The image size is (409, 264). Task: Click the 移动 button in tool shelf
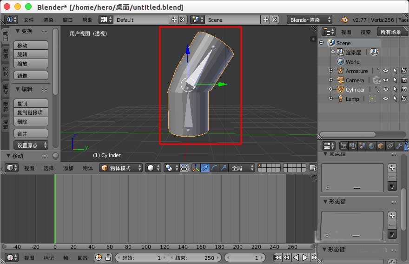[x=31, y=46]
